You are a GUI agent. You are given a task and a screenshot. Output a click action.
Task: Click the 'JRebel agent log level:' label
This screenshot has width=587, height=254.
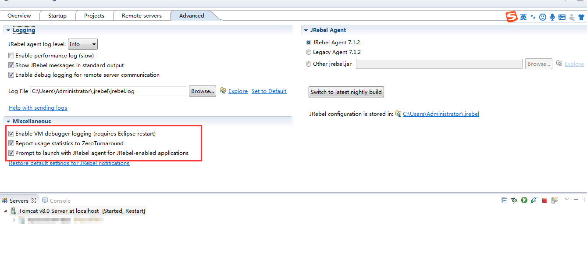37,44
